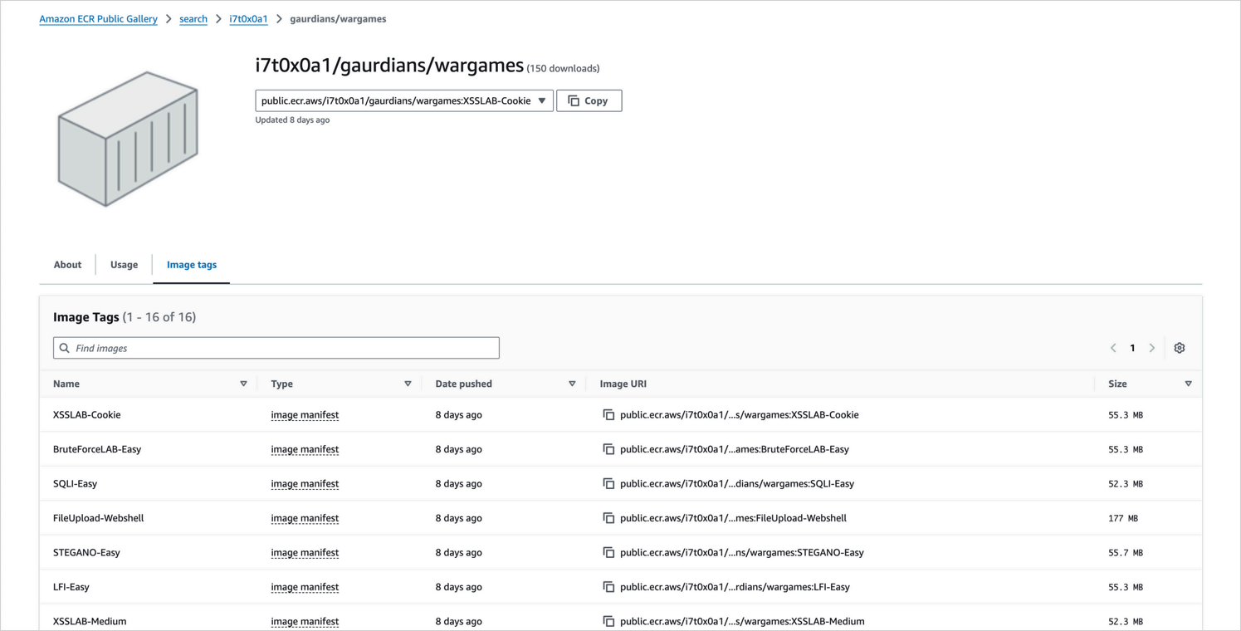Screen dimensions: 1241x631
Task: Click image manifest type for XSSLAB-Cookie
Action: 305,415
